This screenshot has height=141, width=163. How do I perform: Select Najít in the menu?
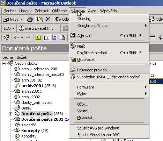coord(109,46)
